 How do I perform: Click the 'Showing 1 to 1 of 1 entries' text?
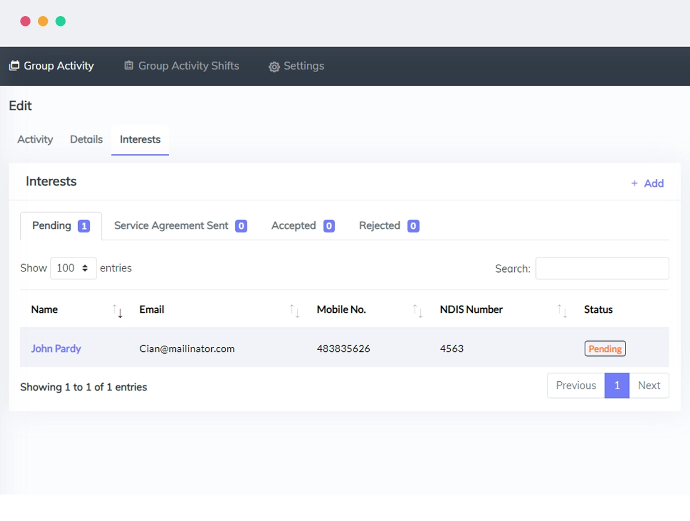click(84, 387)
